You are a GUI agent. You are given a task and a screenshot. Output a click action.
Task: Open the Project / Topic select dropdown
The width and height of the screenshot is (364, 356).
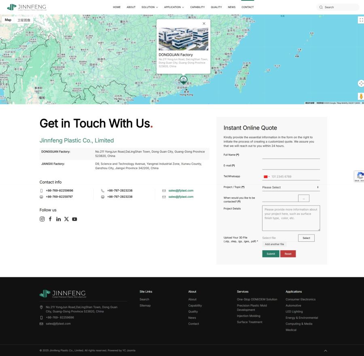coord(290,187)
